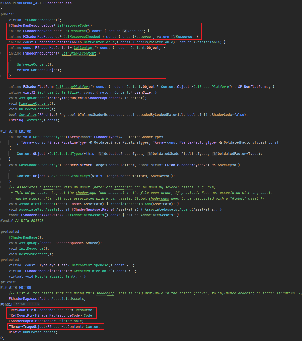Click the InContent parameter name
The image size is (302, 341).
click(x=134, y=98)
